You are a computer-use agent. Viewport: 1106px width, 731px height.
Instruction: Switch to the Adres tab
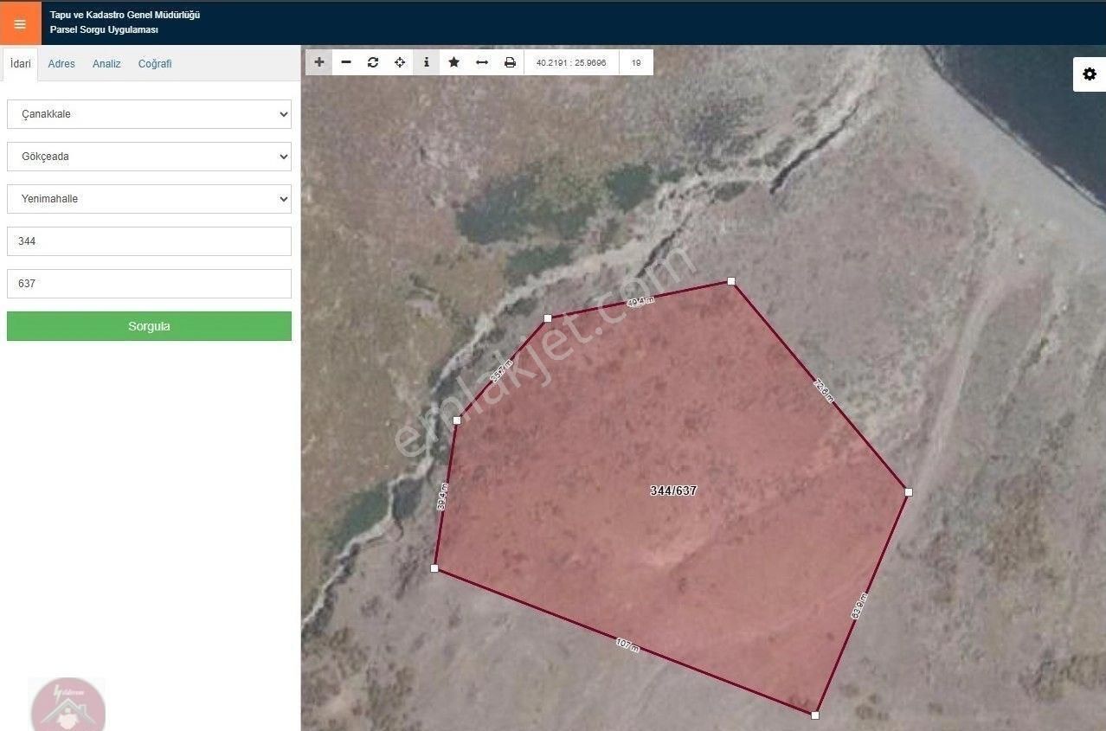click(61, 63)
